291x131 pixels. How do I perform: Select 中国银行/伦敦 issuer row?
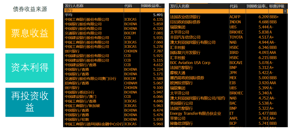coord(114,119)
